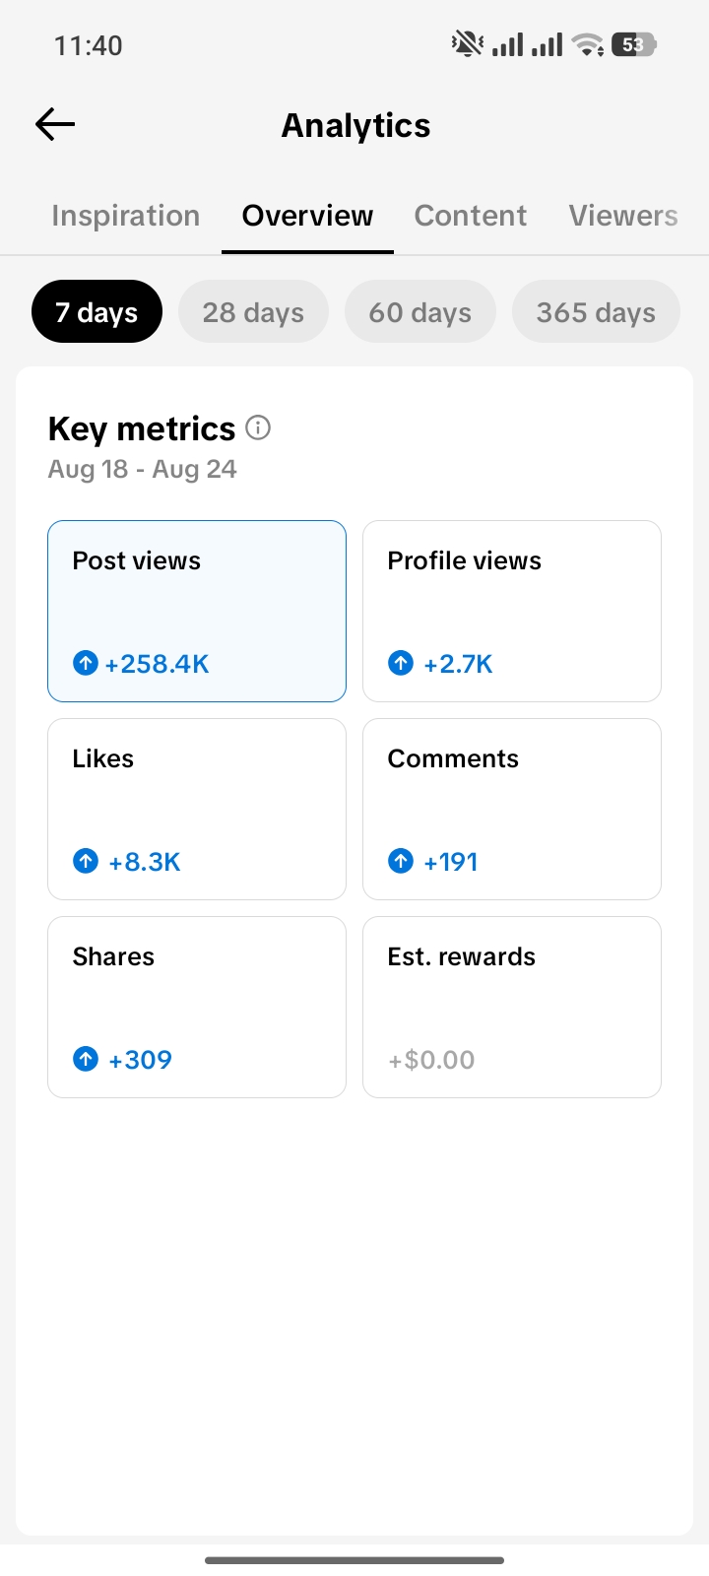Open the Key metrics info icon

pyautogui.click(x=258, y=427)
